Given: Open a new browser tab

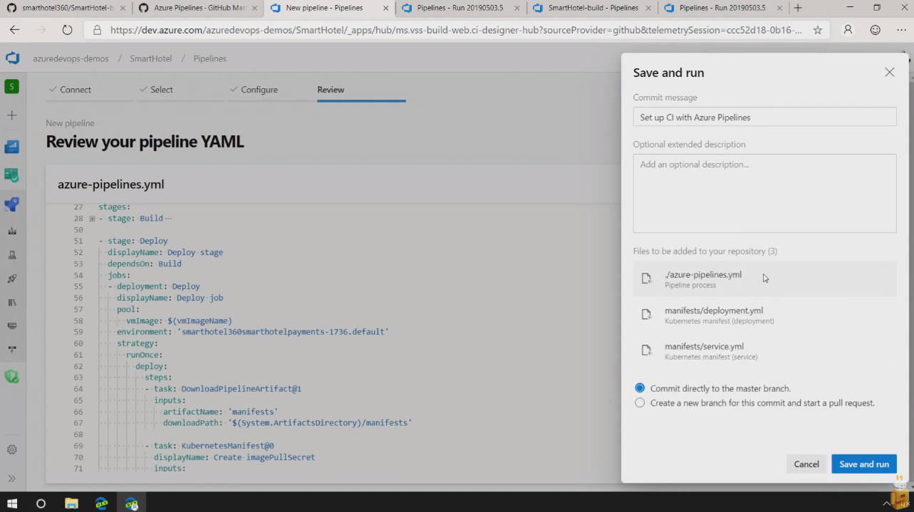Looking at the screenshot, I should (798, 8).
